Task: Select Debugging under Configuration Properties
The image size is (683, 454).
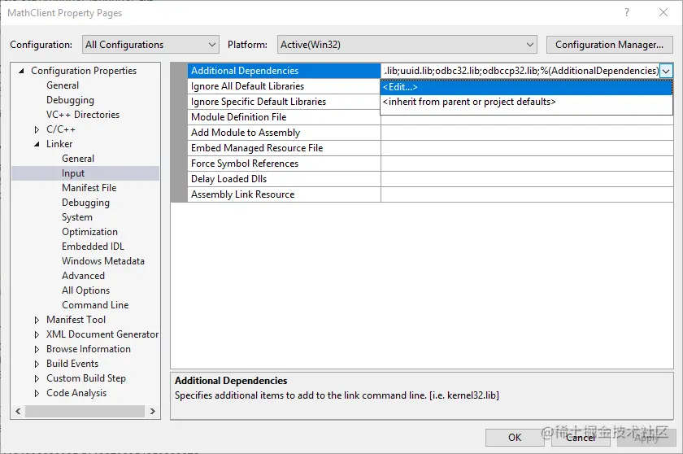Action: 70,100
